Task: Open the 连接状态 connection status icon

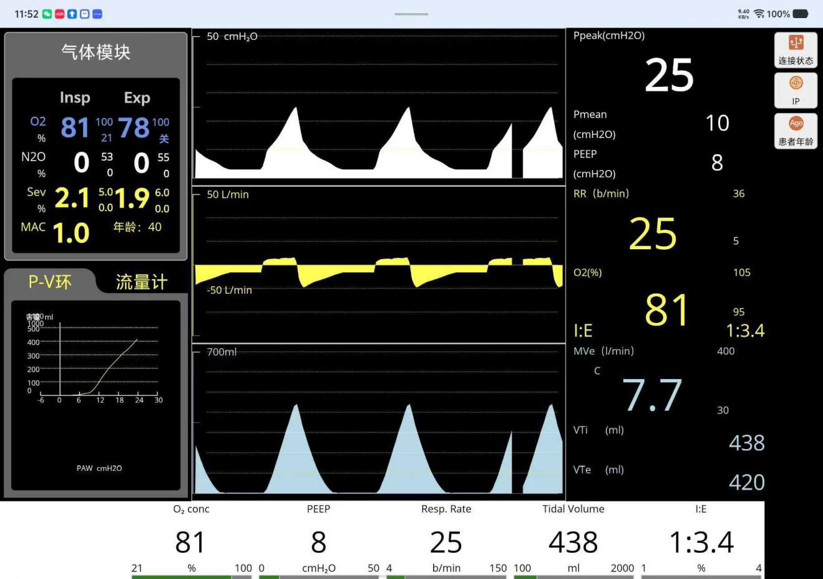Action: (x=796, y=50)
